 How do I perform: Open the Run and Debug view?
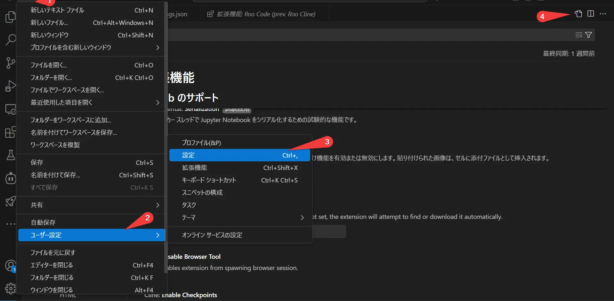tap(10, 86)
